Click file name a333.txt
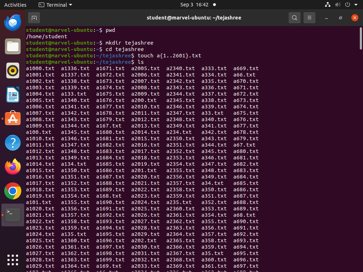Viewport: 363px width, 272px height. [x=214, y=68]
